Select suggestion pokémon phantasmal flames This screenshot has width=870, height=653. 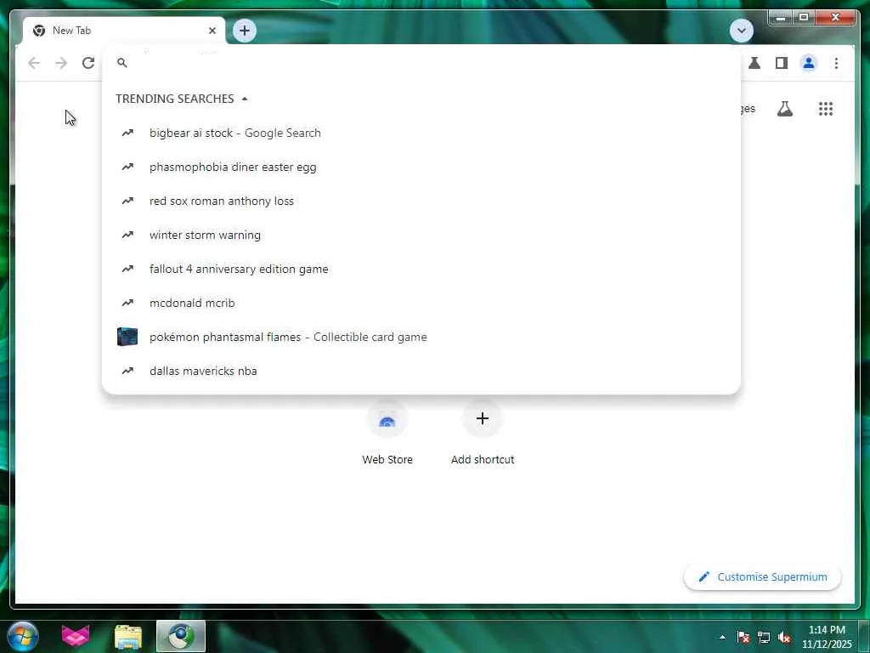click(x=421, y=337)
